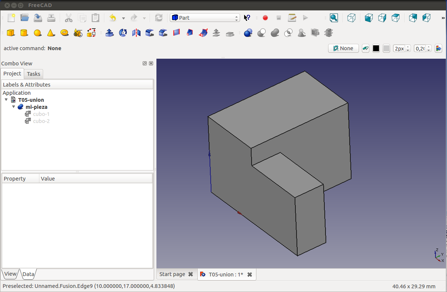Switch to the Tasks tab
This screenshot has width=447, height=292.
[33, 74]
